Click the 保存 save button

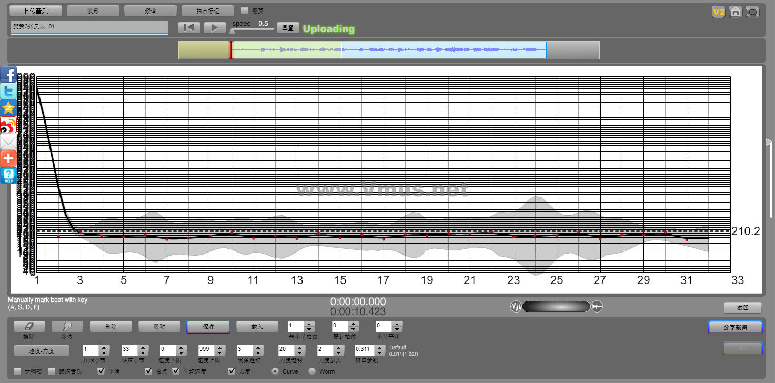click(x=208, y=327)
